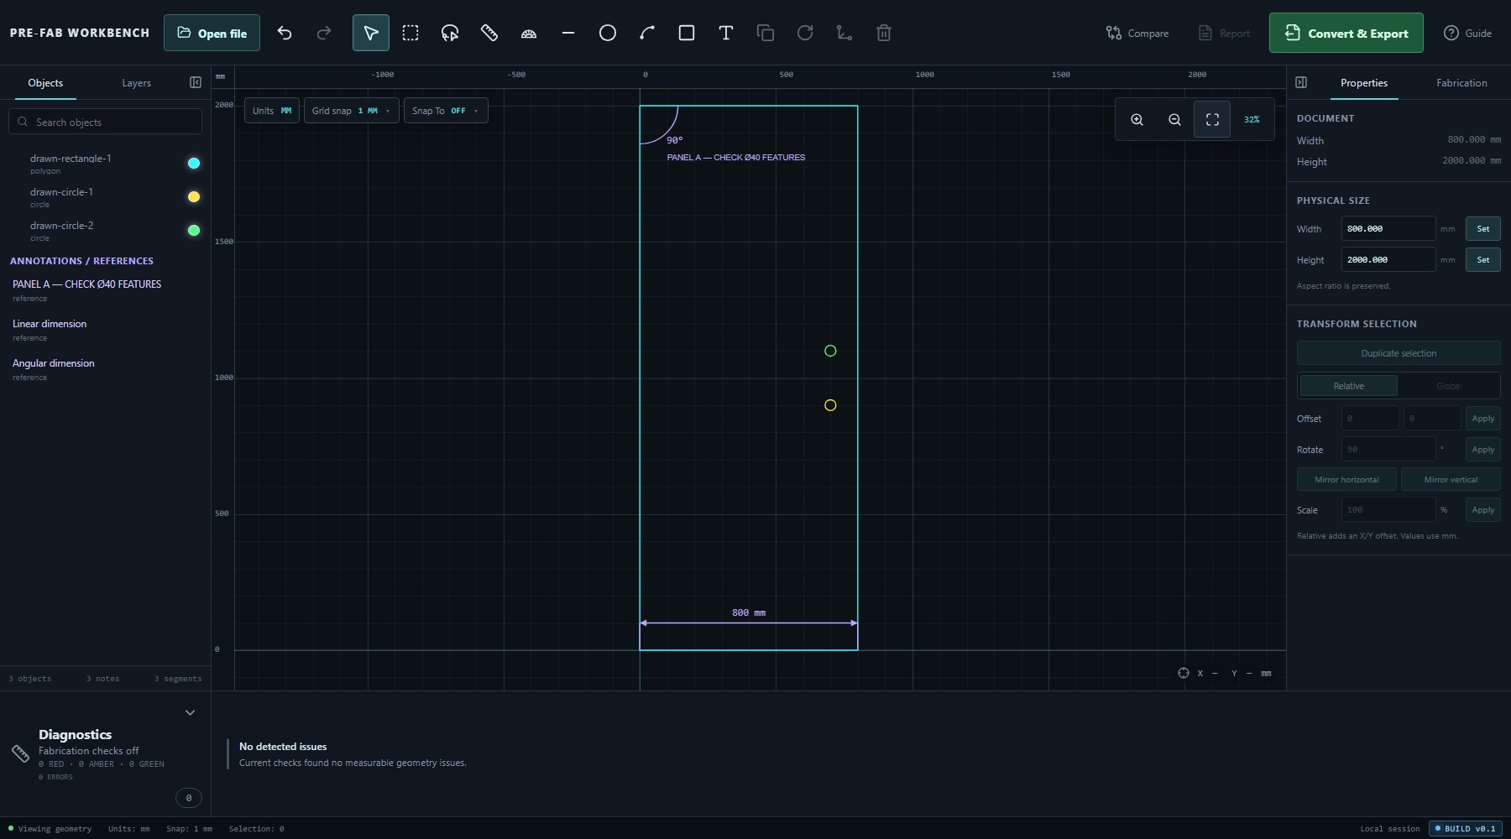This screenshot has width=1511, height=839.
Task: Open the Guide help
Action: click(x=1467, y=33)
